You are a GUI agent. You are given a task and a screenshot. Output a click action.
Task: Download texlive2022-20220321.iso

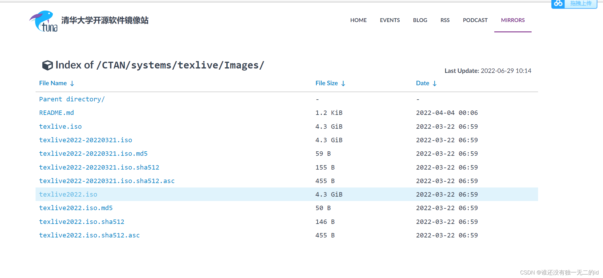coord(86,140)
